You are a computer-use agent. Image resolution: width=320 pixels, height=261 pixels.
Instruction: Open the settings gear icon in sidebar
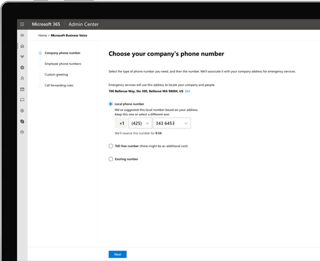(x=22, y=111)
